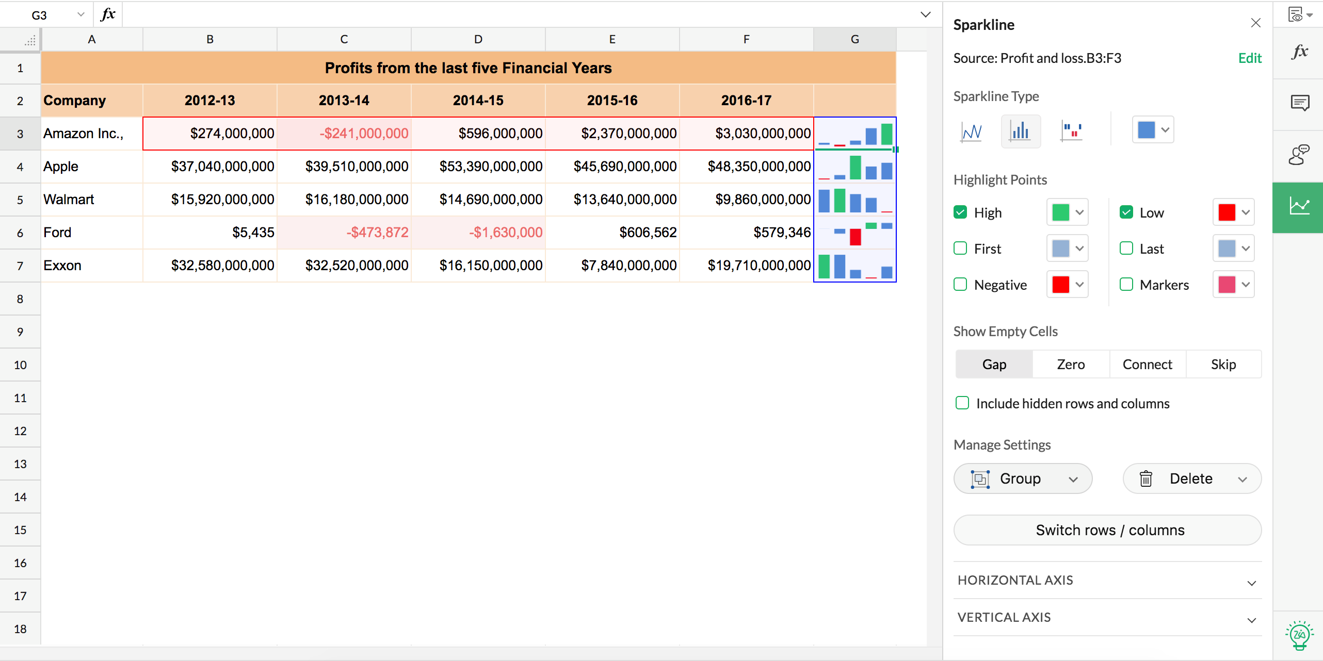Enable the Negative highlight points checkbox

tap(960, 285)
